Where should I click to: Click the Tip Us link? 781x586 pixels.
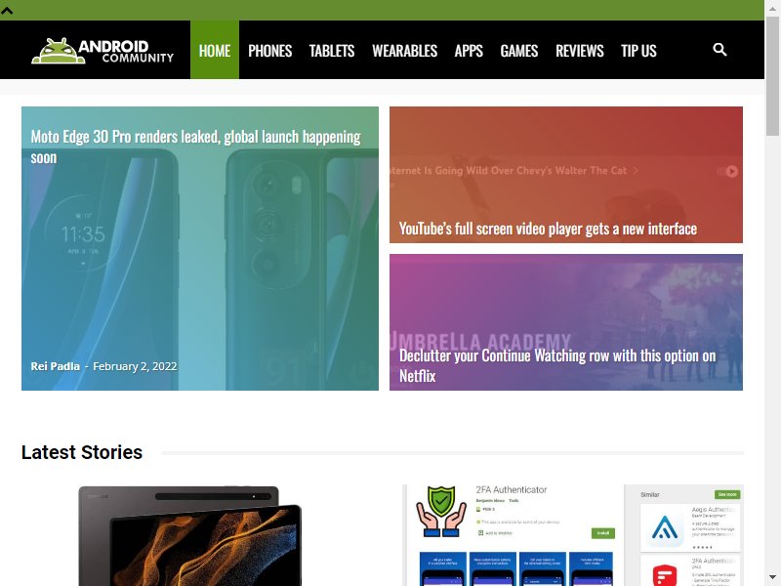point(638,51)
